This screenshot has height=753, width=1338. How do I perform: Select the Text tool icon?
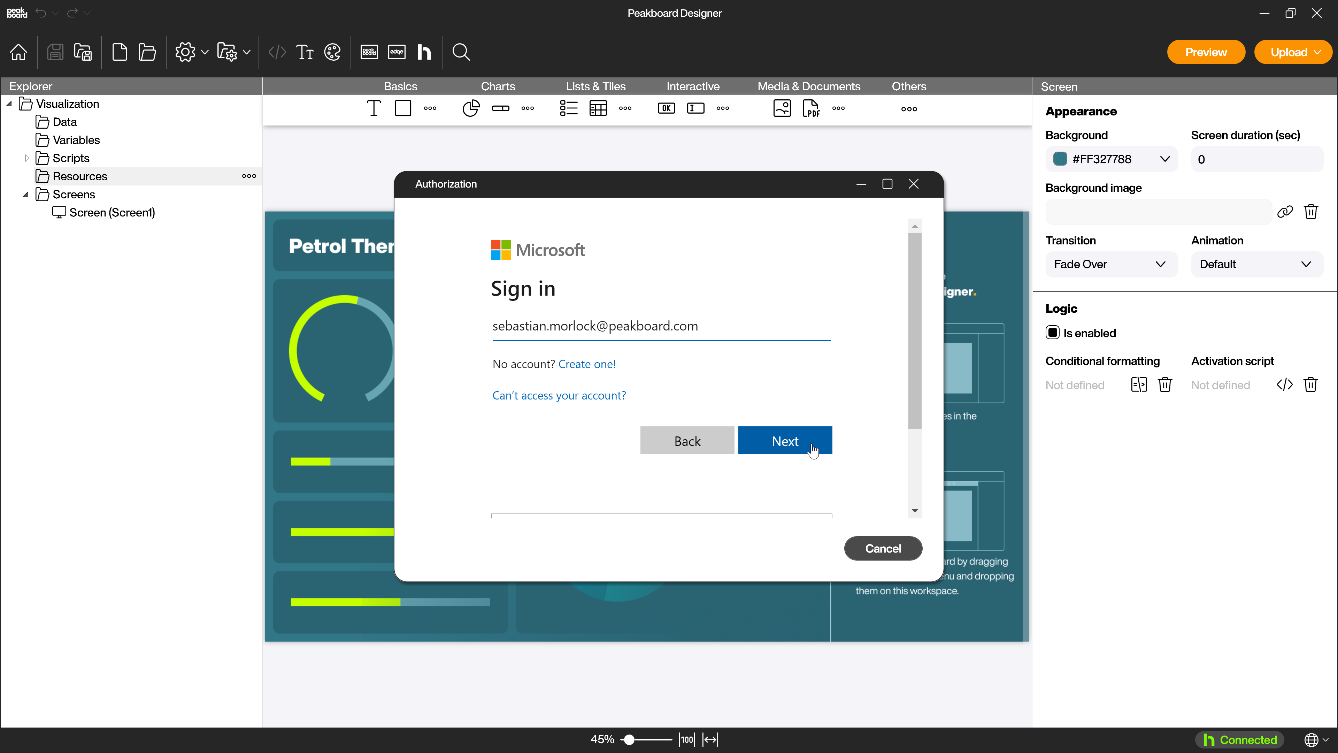click(374, 108)
